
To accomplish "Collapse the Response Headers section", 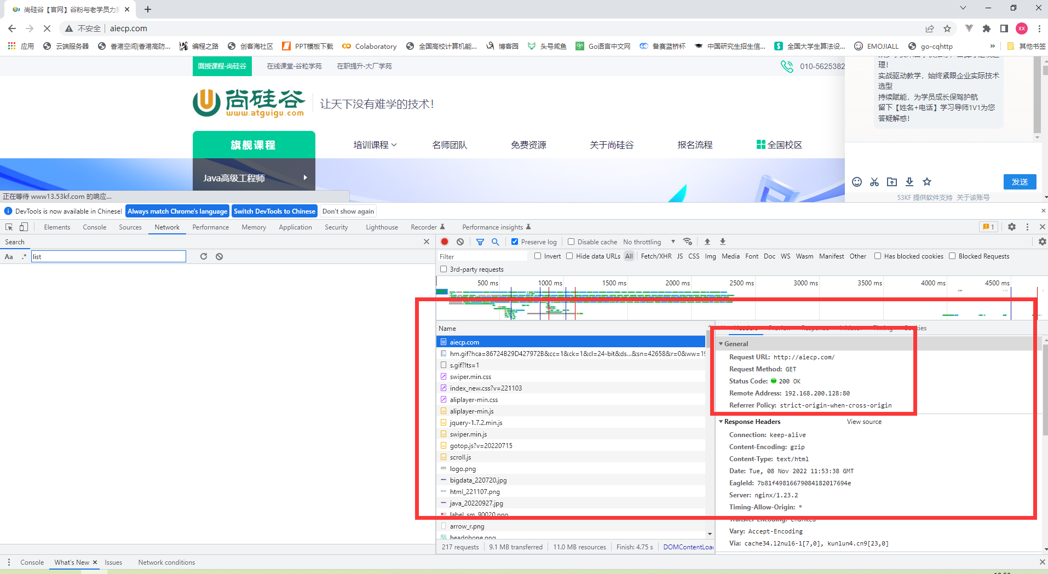I will (721, 422).
